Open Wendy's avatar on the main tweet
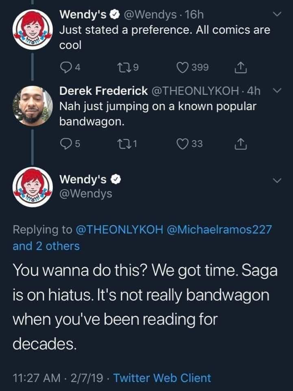 (x=33, y=187)
